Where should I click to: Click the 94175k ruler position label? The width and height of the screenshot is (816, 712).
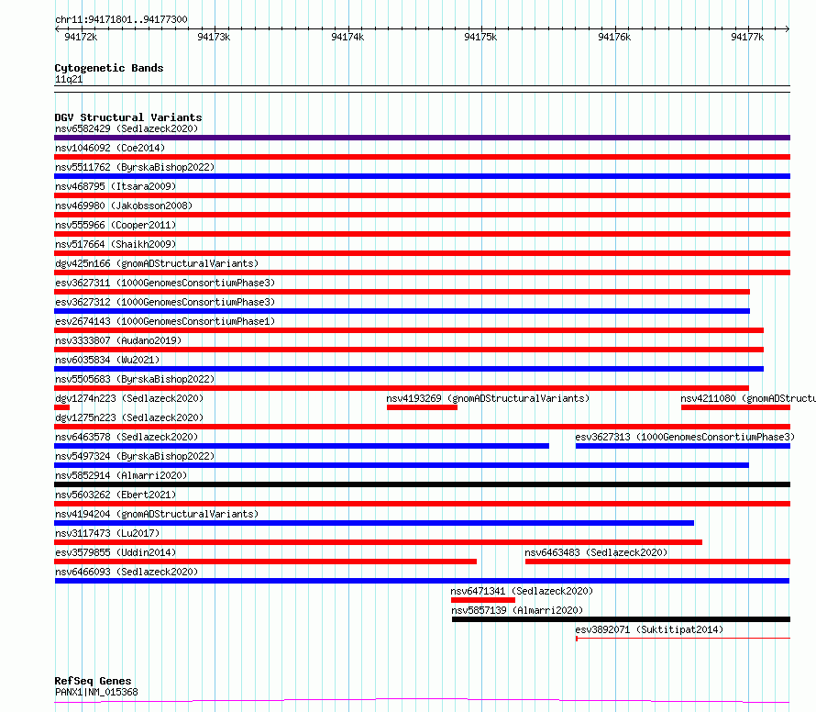pyautogui.click(x=480, y=37)
